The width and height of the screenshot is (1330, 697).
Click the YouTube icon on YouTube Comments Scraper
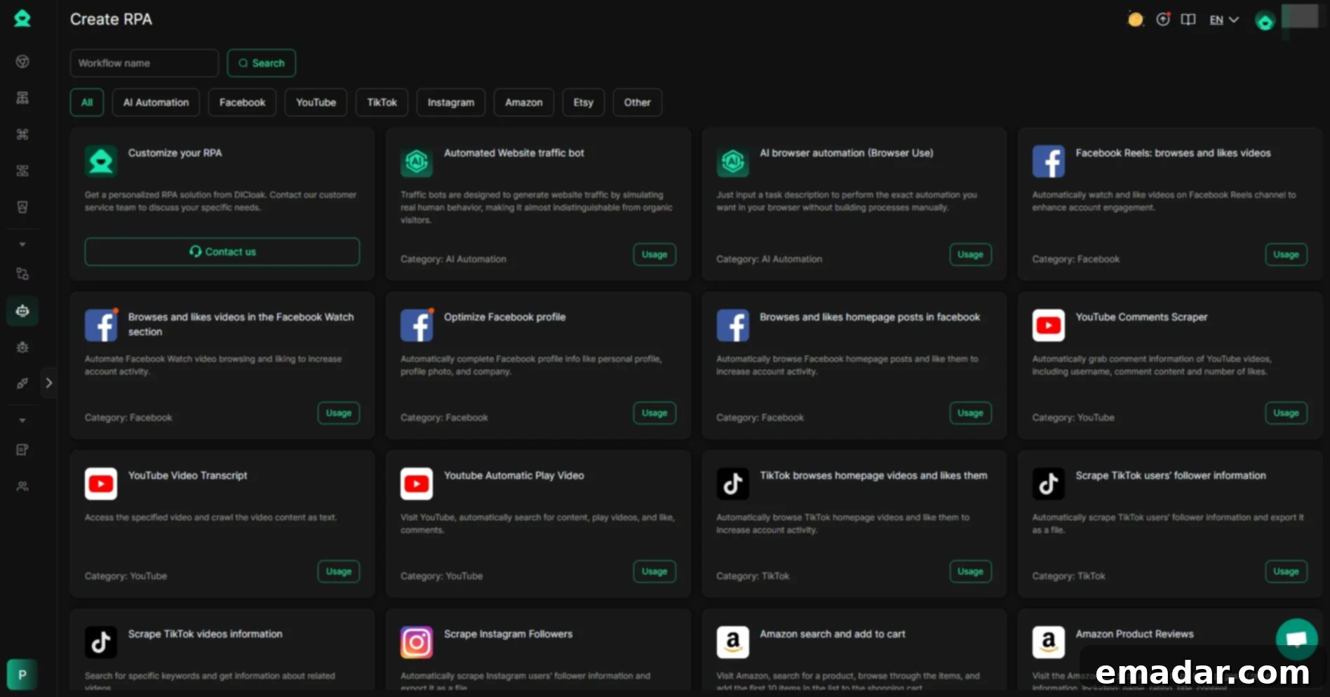[x=1048, y=325]
